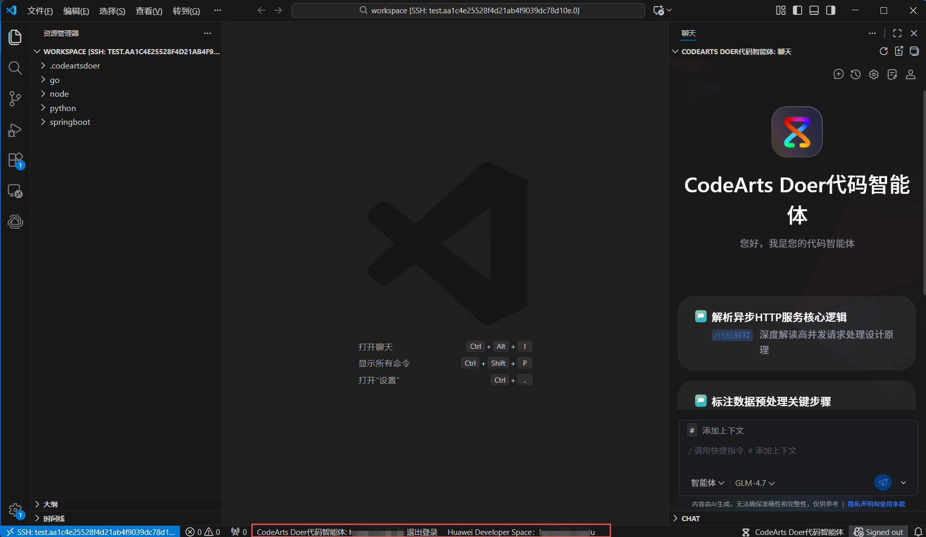Click the new chat plus icon

(839, 74)
